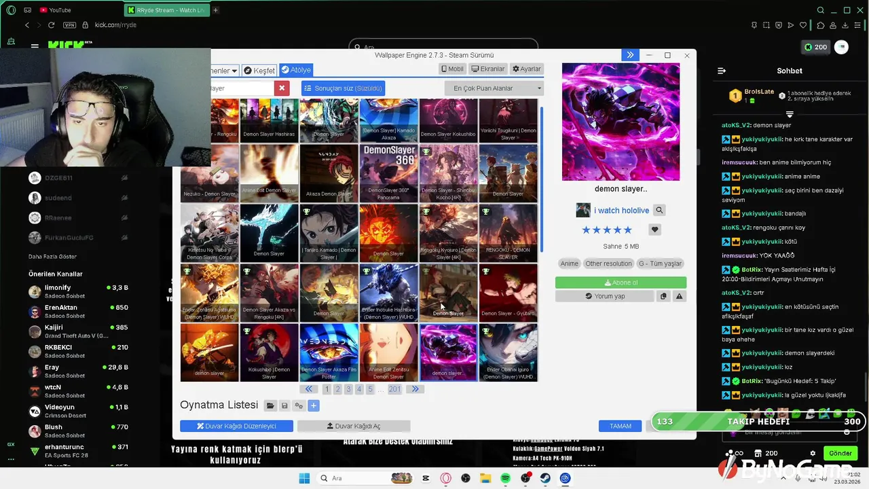
Task: Select the Demon Slayer Kokushibo wallpaper
Action: tap(448, 121)
